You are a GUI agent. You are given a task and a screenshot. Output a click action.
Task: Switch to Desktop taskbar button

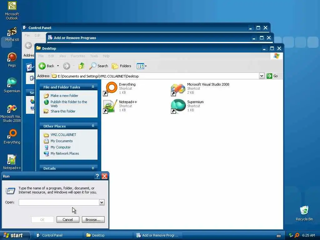coord(108,235)
